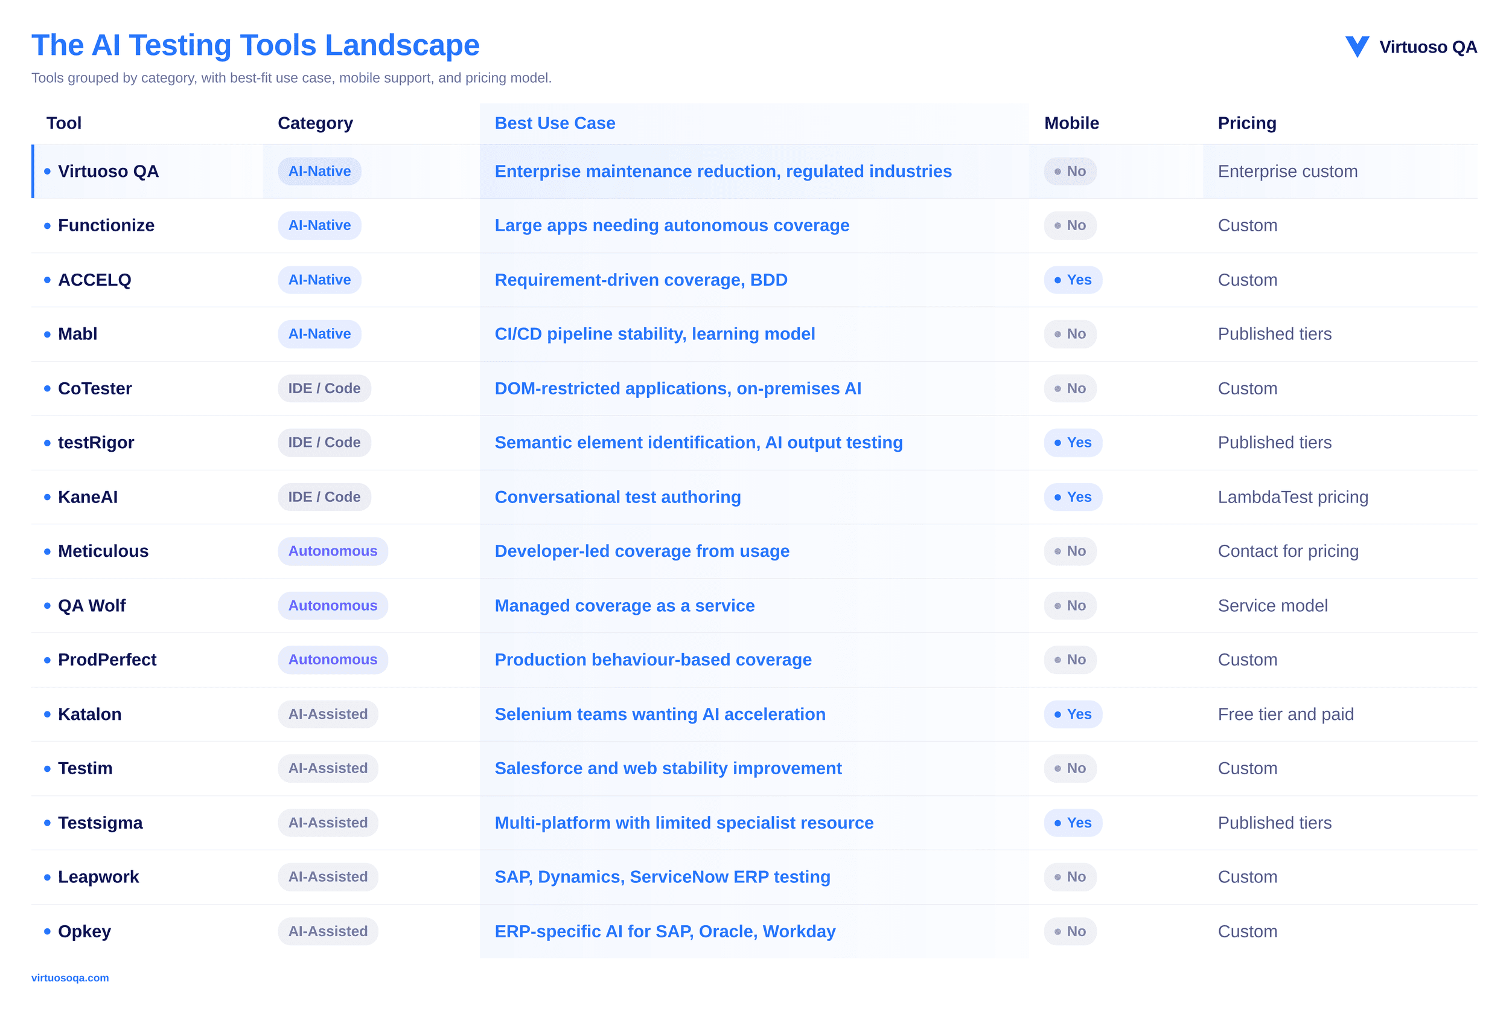Click the Yes mobile pill for Katalon
This screenshot has width=1509, height=1011.
(1073, 714)
